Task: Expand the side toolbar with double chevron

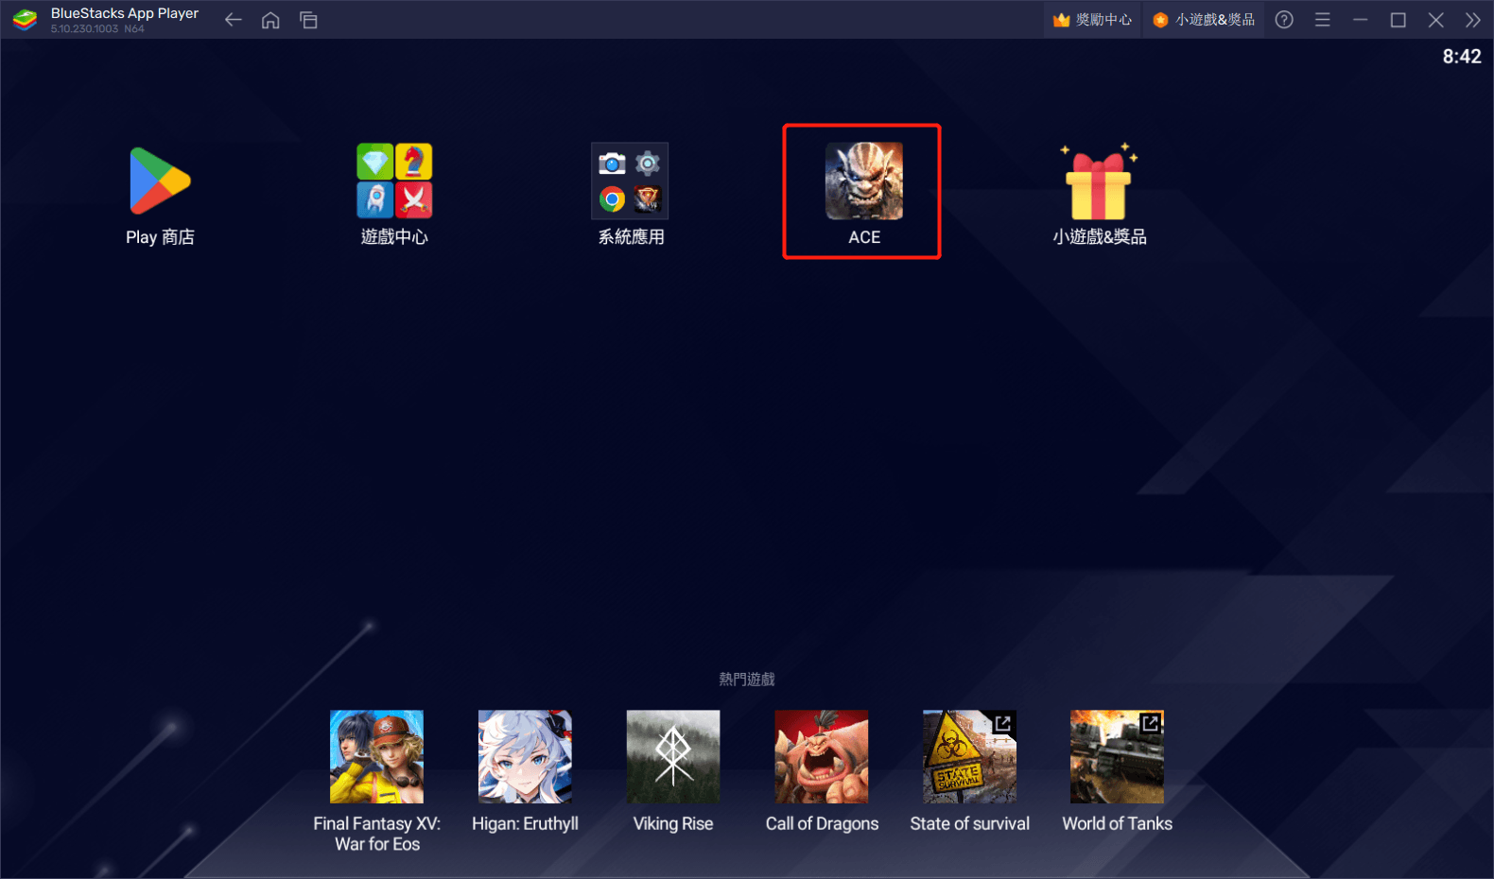Action: point(1472,20)
